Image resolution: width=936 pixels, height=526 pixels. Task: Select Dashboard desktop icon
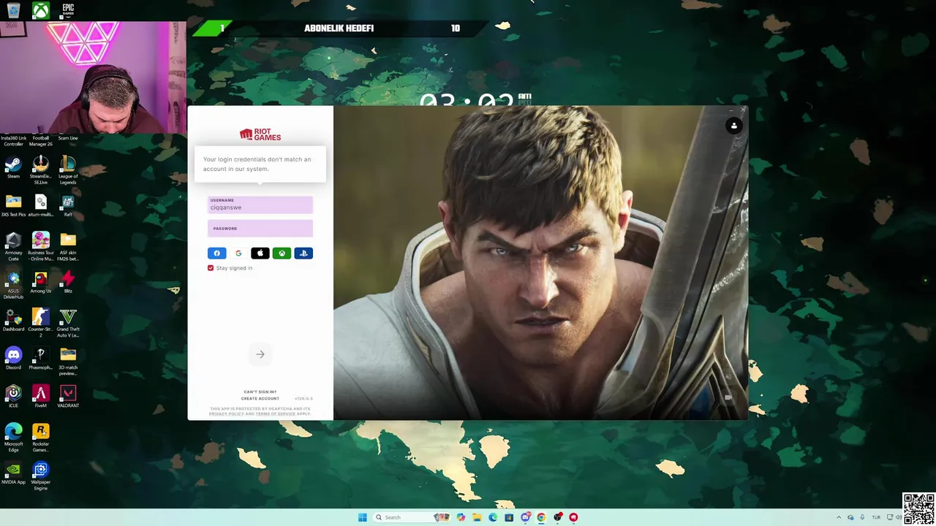click(x=13, y=320)
